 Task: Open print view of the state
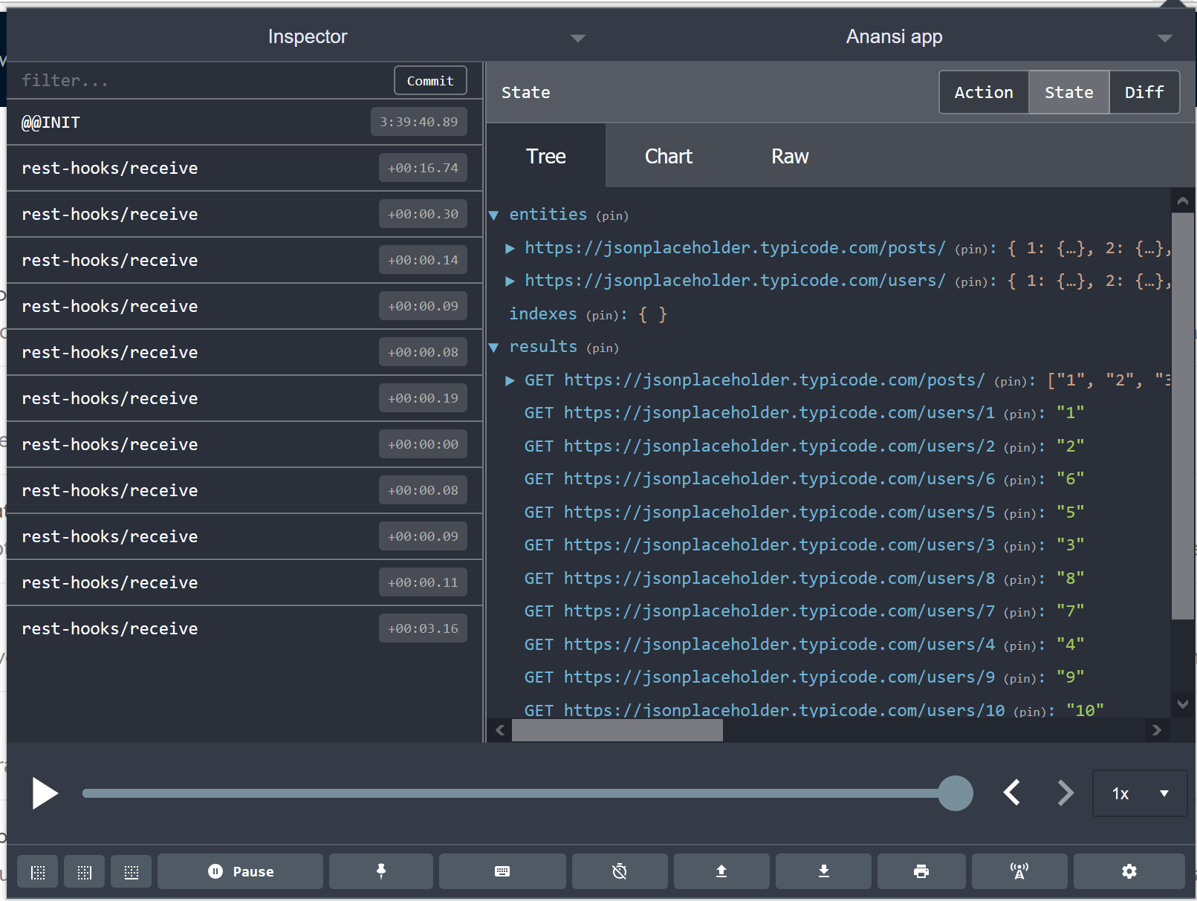(921, 871)
